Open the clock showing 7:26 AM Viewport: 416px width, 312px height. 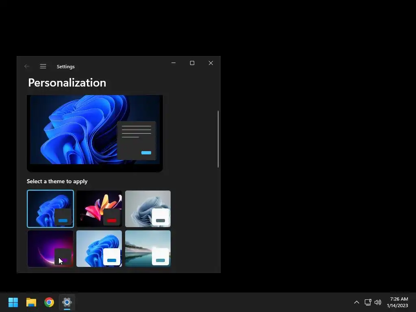(397, 302)
